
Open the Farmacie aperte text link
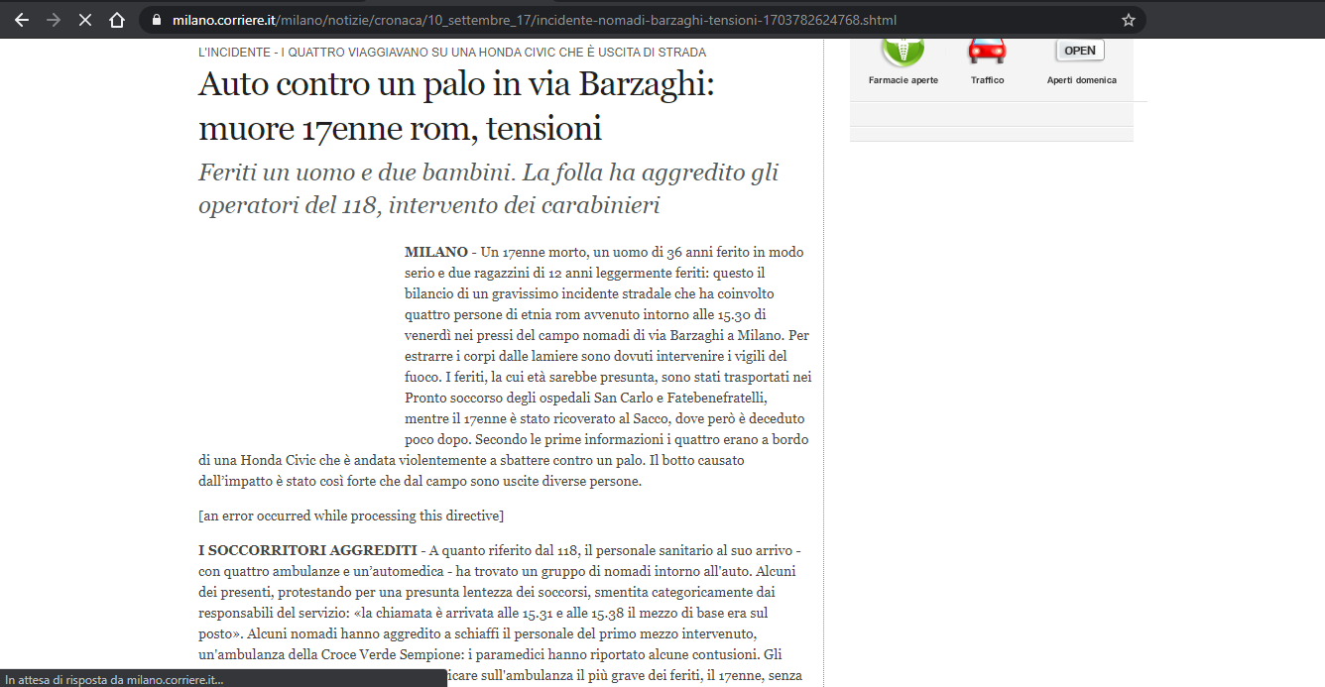[x=903, y=80]
